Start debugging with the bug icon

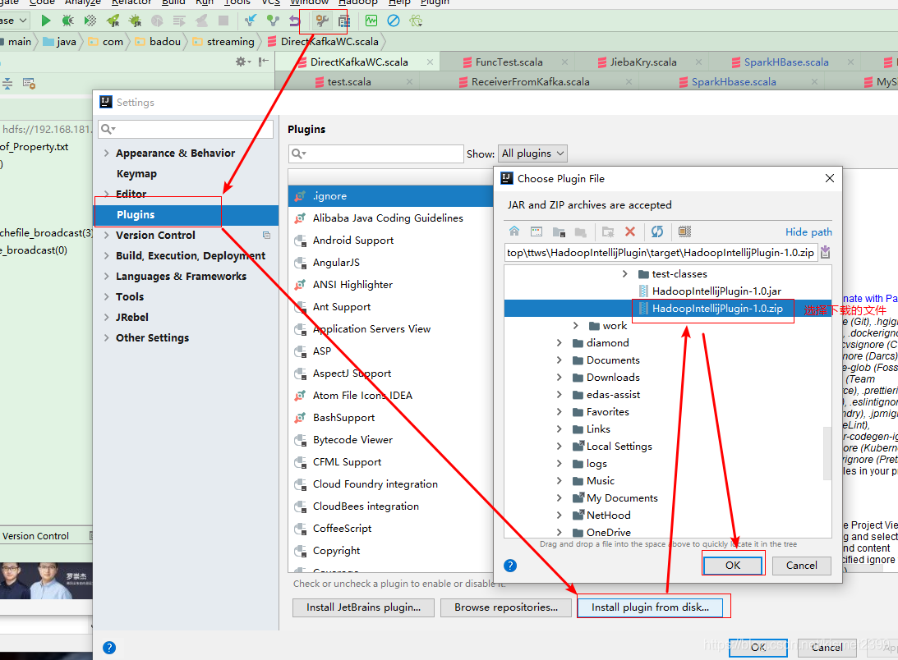click(67, 21)
